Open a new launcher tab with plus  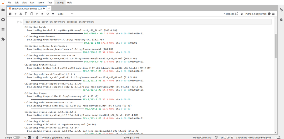coord(49,8)
